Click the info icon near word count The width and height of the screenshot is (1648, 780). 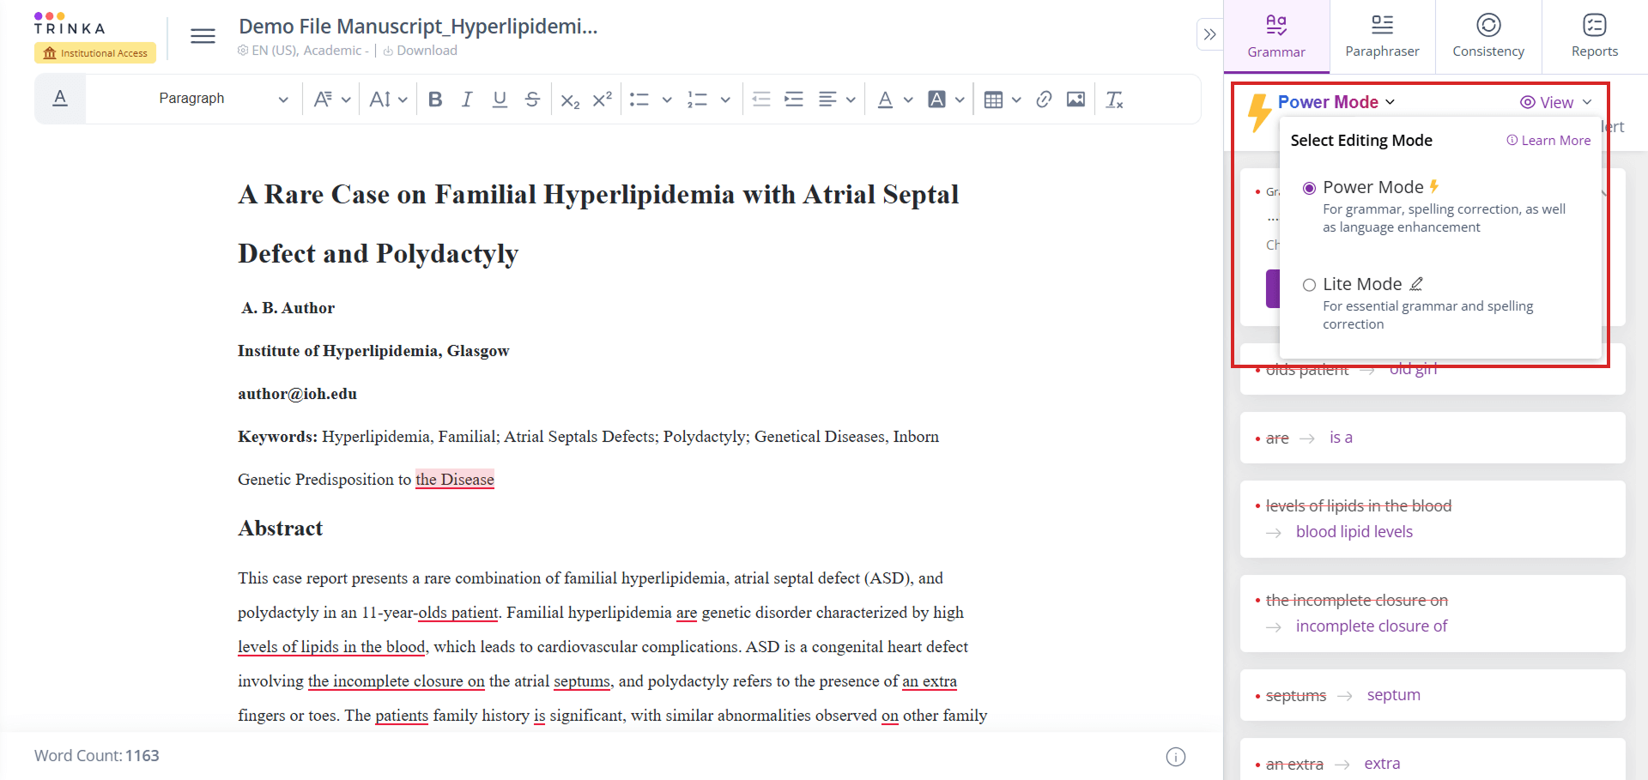click(x=1176, y=756)
